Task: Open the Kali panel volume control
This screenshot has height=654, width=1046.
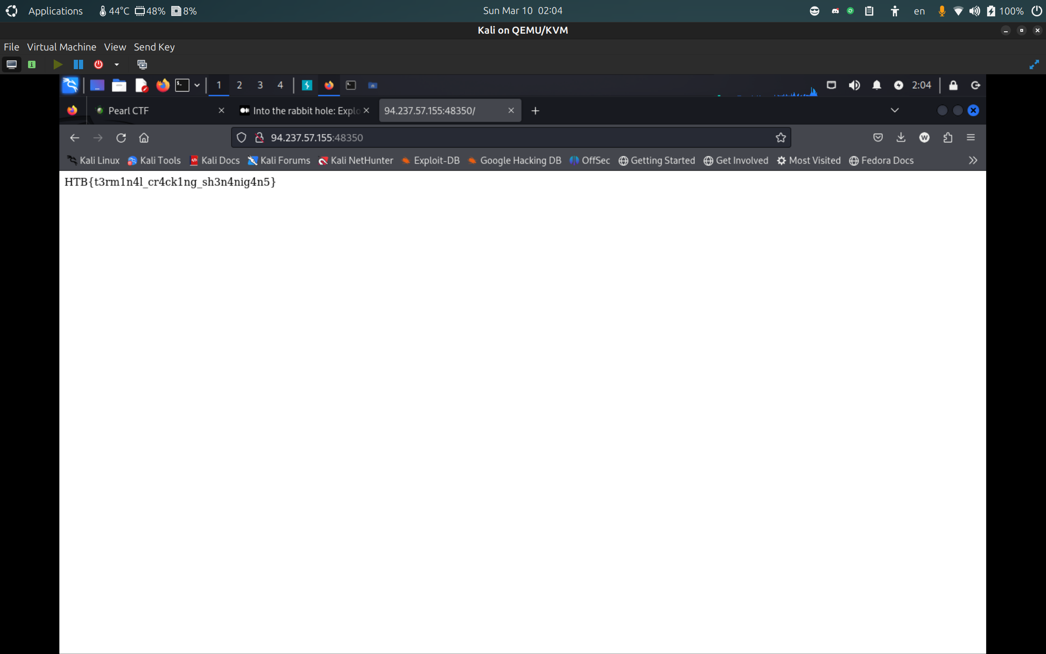Action: 854,85
